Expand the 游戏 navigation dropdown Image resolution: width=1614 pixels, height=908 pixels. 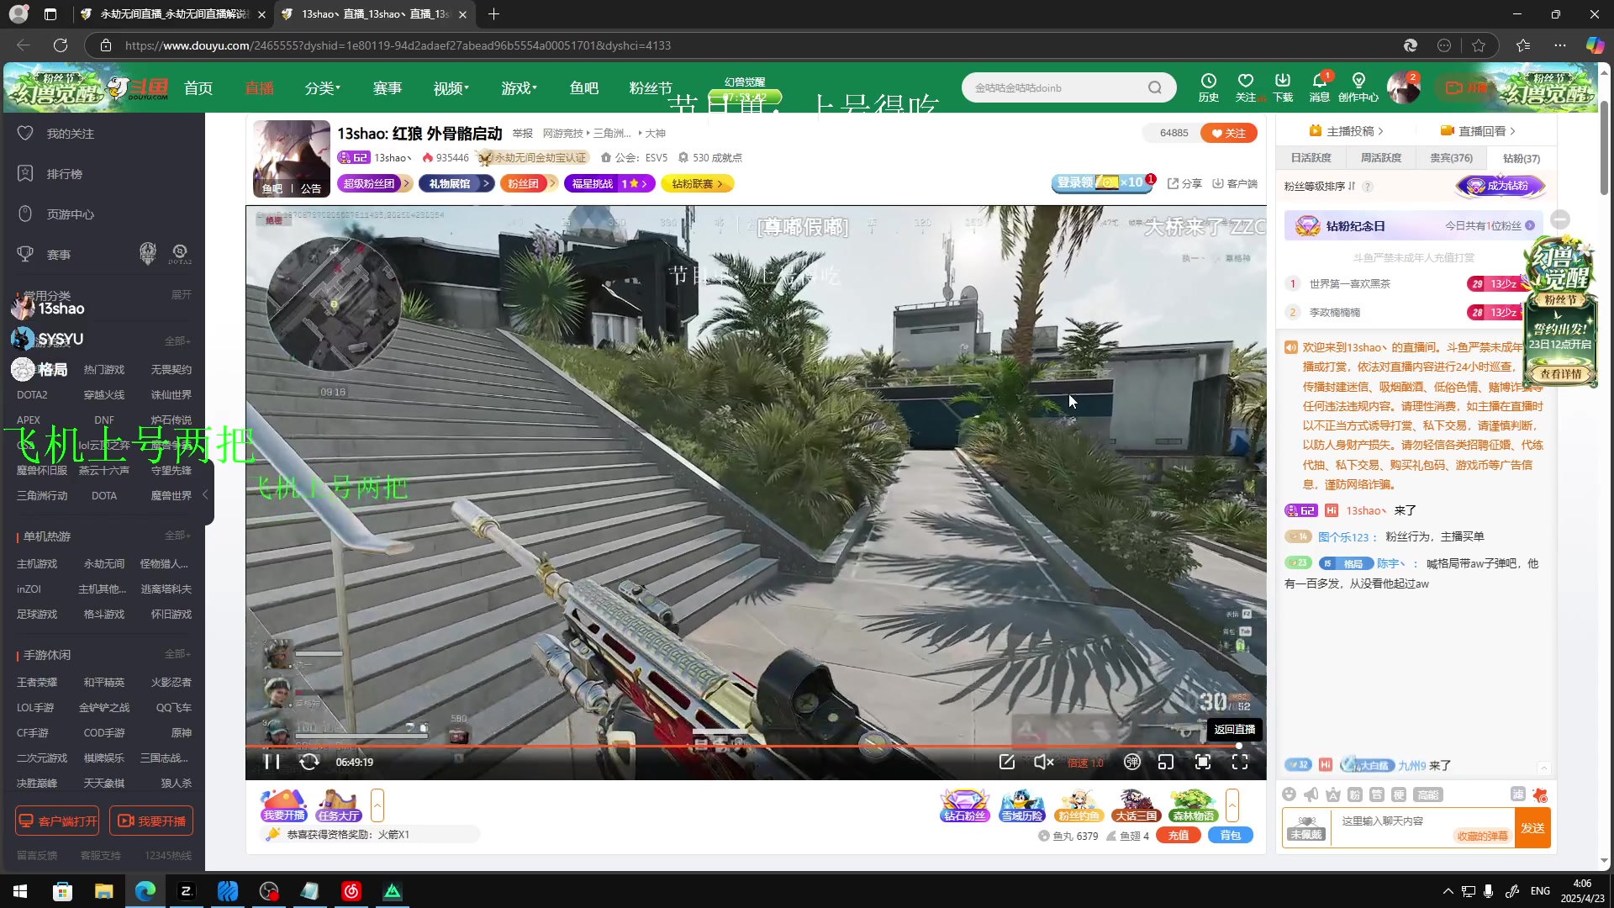[x=519, y=87]
